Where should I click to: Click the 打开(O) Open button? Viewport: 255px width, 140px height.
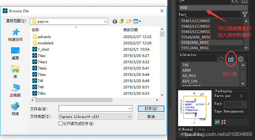pyautogui.click(x=151, y=109)
